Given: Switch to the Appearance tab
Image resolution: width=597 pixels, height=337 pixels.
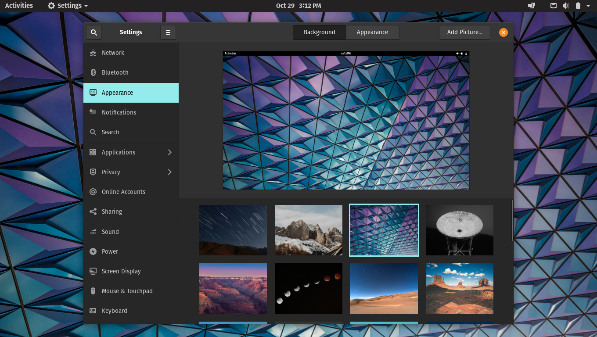Looking at the screenshot, I should coord(372,32).
